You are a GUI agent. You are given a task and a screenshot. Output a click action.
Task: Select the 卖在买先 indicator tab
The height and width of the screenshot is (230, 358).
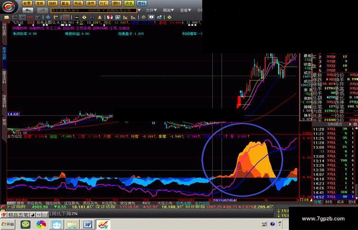tap(90, 203)
